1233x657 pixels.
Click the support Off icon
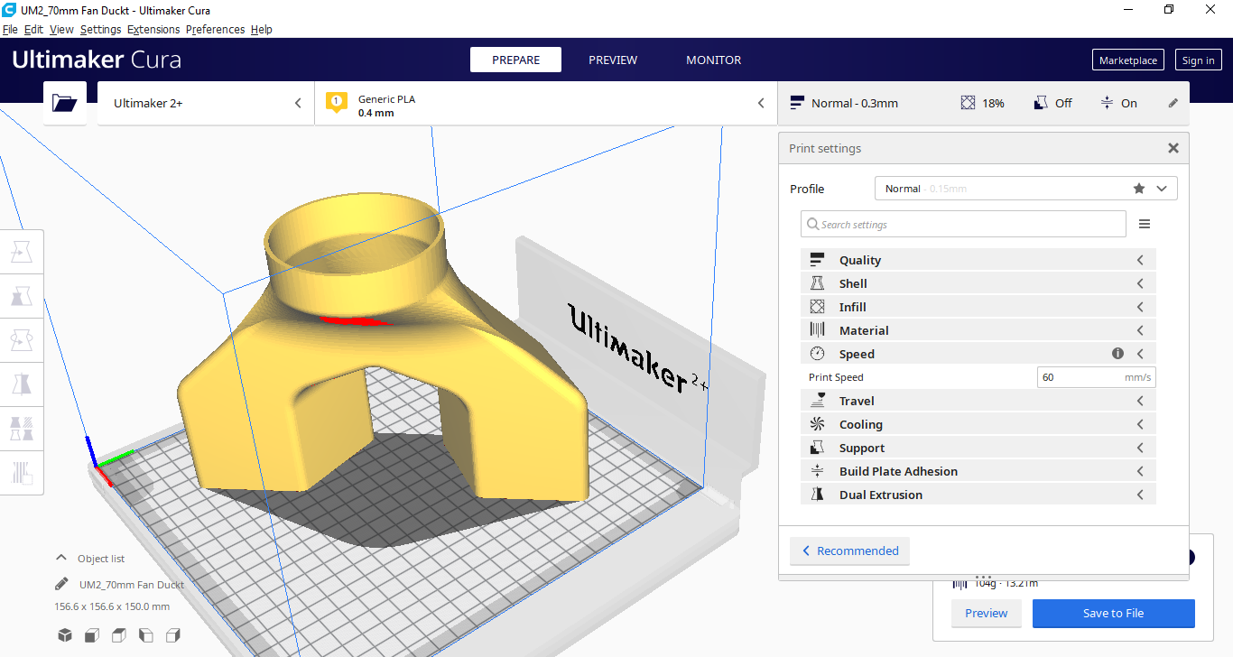click(x=1041, y=103)
